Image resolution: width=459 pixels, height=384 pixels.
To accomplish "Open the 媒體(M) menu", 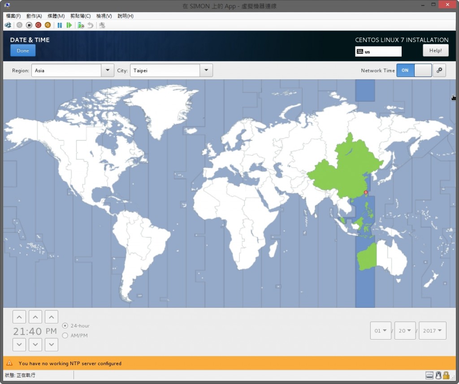I will tap(56, 16).
